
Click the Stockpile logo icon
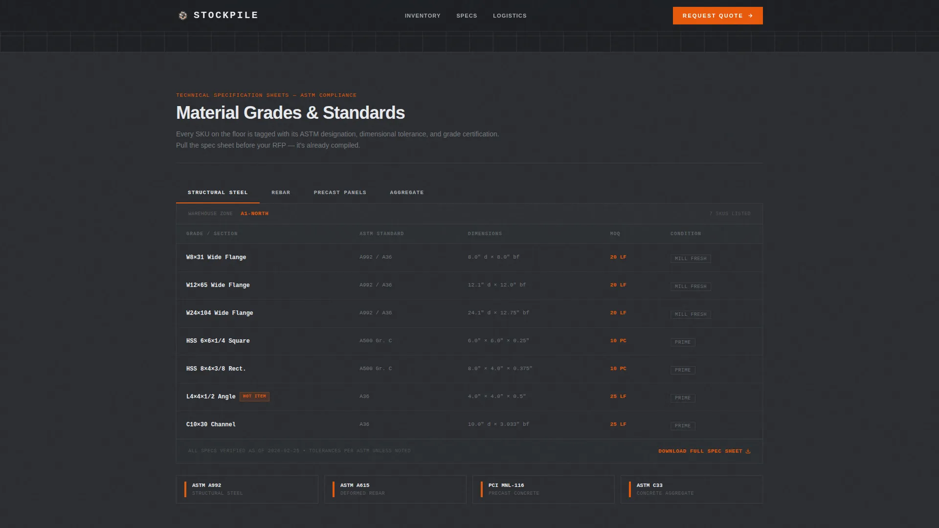tap(183, 16)
